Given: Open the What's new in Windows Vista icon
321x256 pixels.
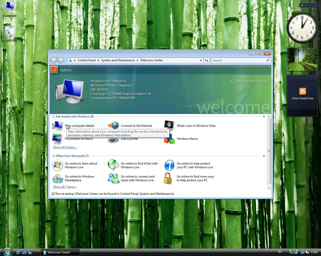Looking at the screenshot, I should tap(169, 125).
